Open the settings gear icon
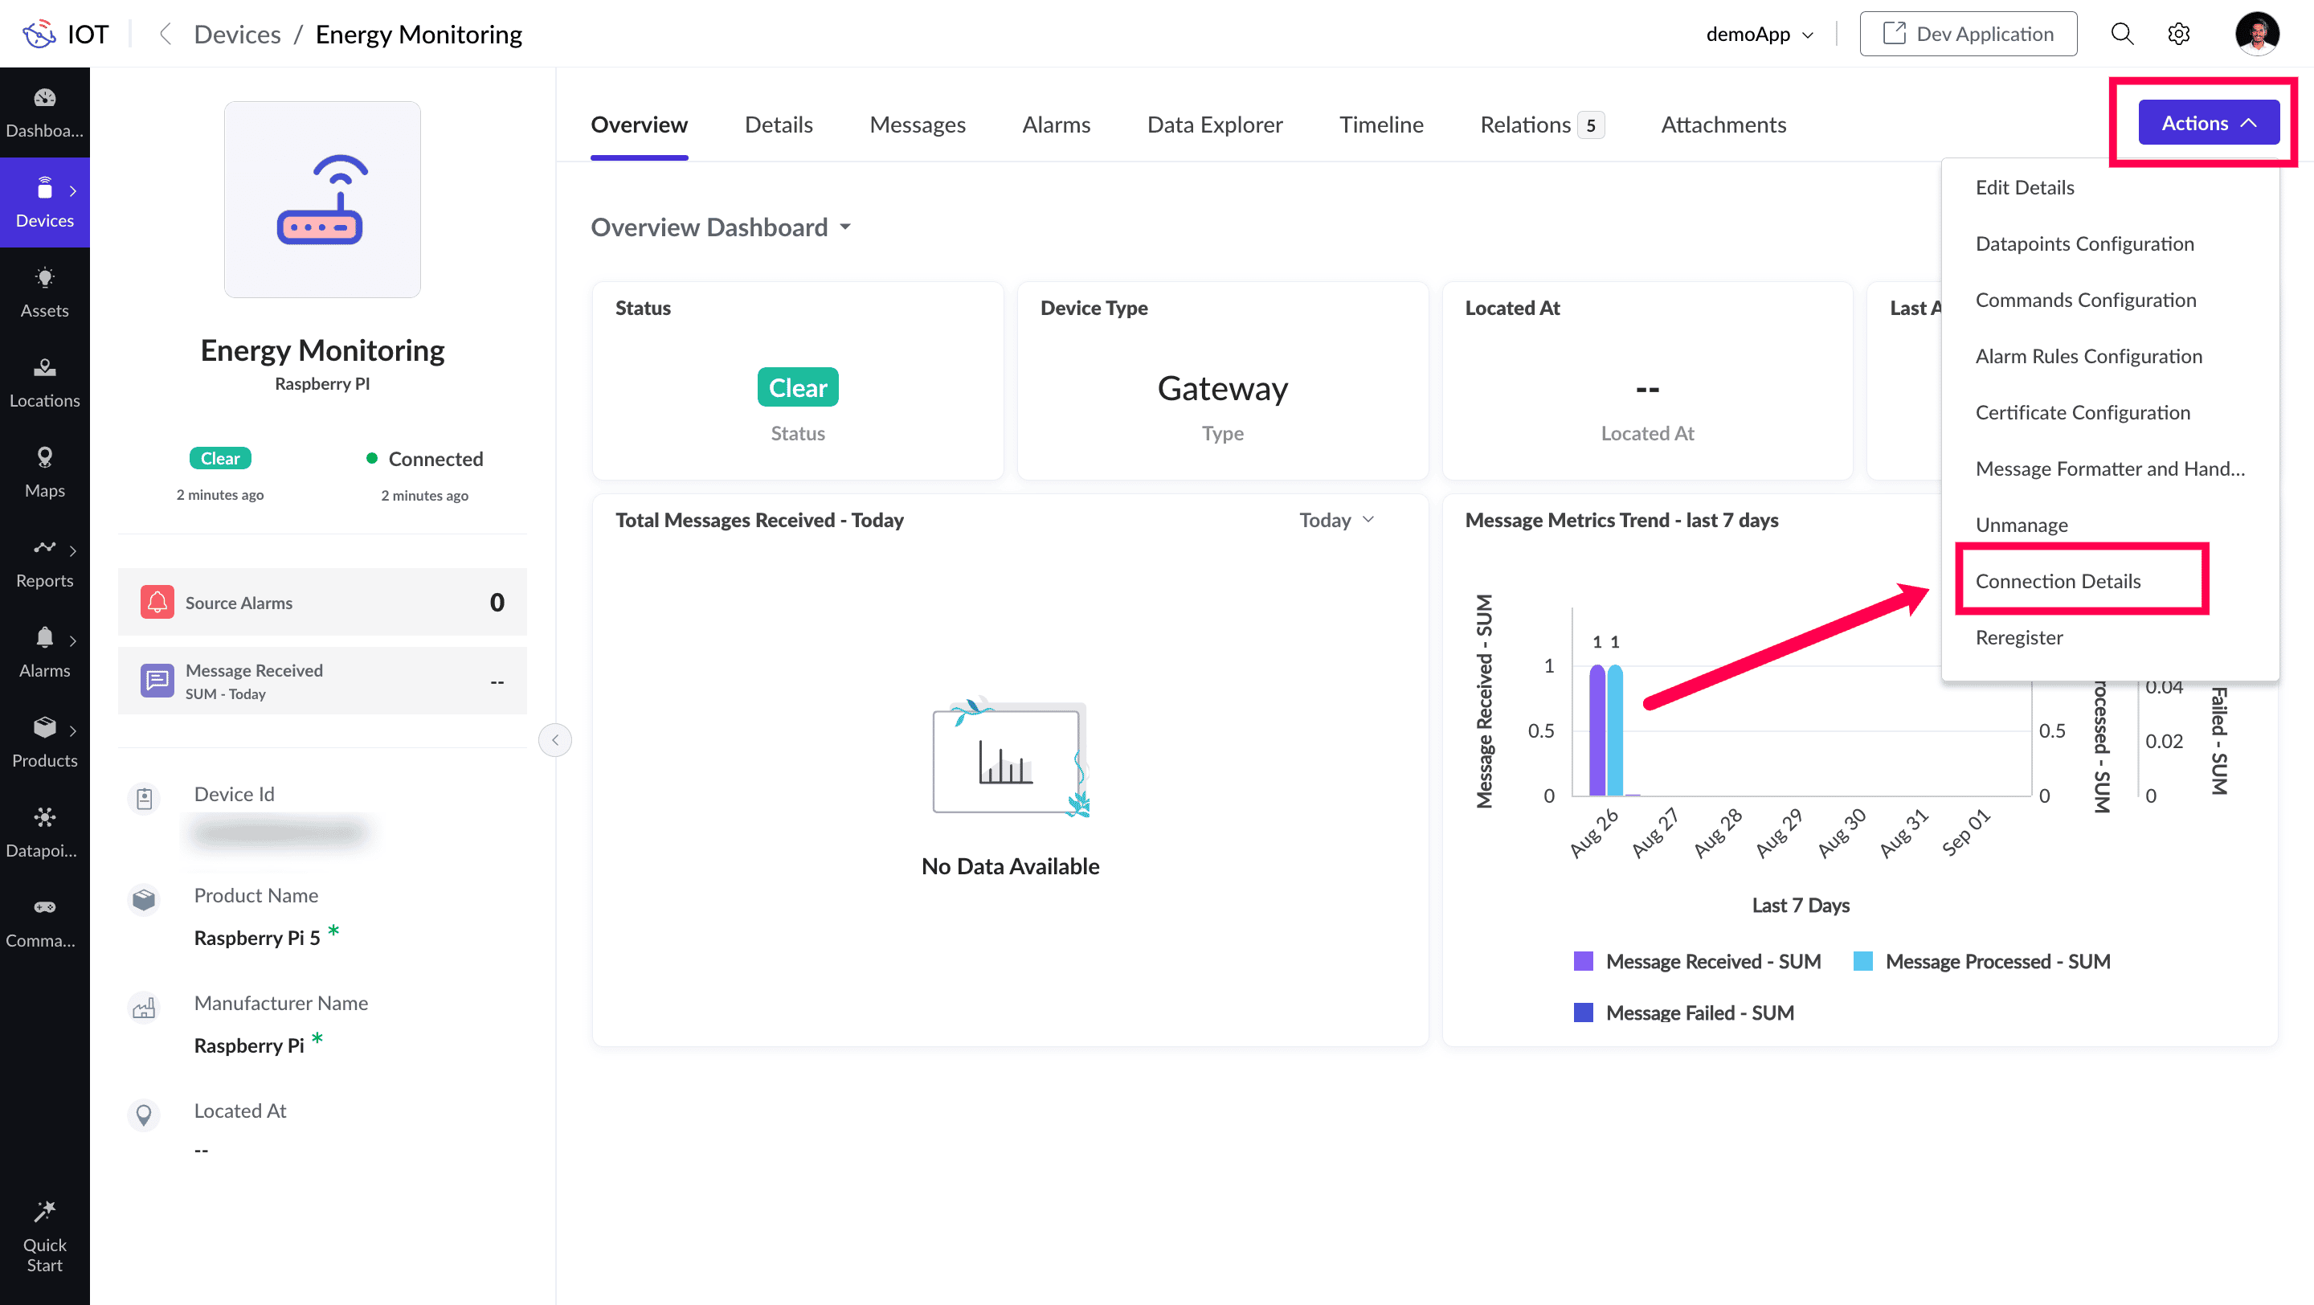This screenshot has width=2314, height=1305. tap(2178, 34)
